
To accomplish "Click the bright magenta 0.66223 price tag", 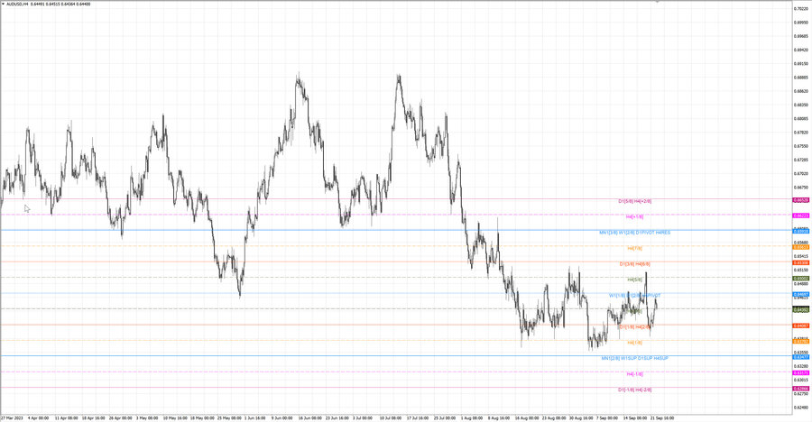I will [801, 216].
